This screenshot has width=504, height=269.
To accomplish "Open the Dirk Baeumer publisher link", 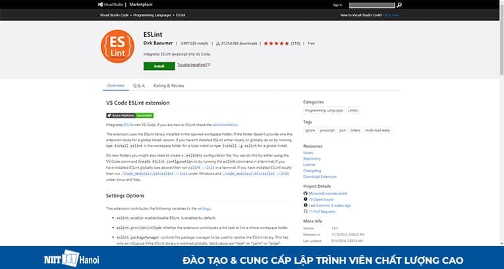I will coord(158,43).
